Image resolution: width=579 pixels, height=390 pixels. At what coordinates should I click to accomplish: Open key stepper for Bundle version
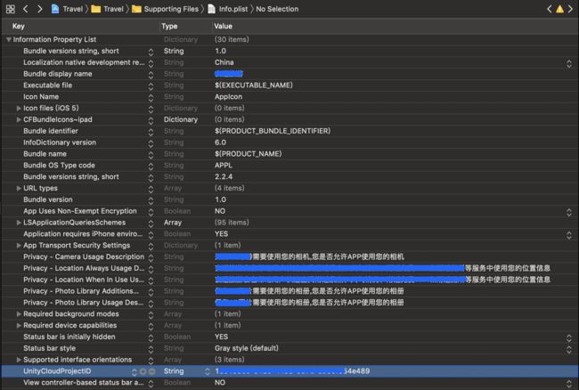tap(151, 200)
